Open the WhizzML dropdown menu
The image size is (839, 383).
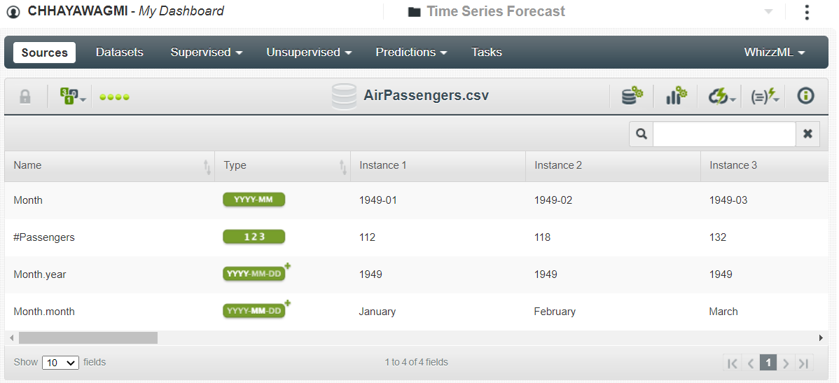point(775,52)
